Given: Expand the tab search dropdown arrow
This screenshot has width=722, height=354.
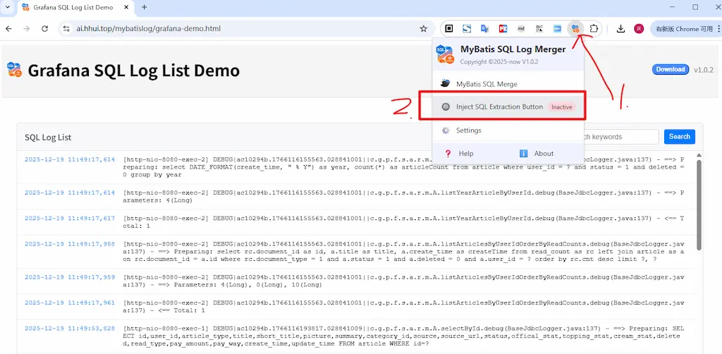Looking at the screenshot, I should [9, 7].
